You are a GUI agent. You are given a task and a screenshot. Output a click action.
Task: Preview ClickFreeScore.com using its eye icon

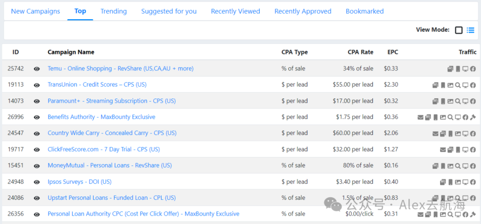point(37,149)
